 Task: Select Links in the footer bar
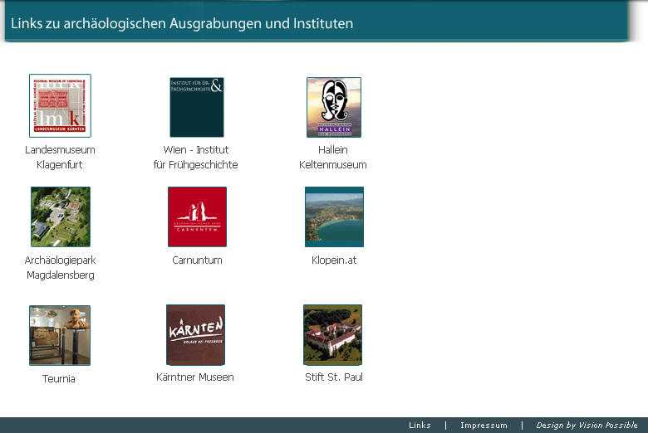click(x=420, y=426)
